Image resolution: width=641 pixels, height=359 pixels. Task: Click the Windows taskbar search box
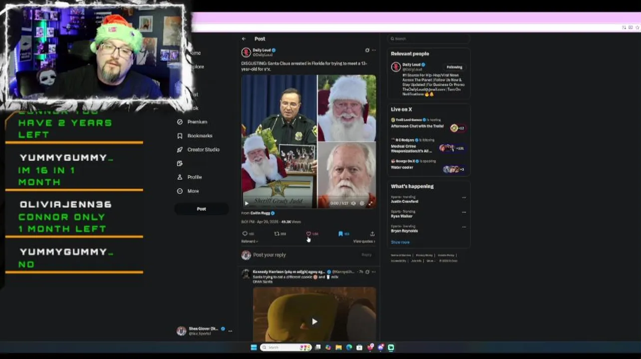click(286, 348)
